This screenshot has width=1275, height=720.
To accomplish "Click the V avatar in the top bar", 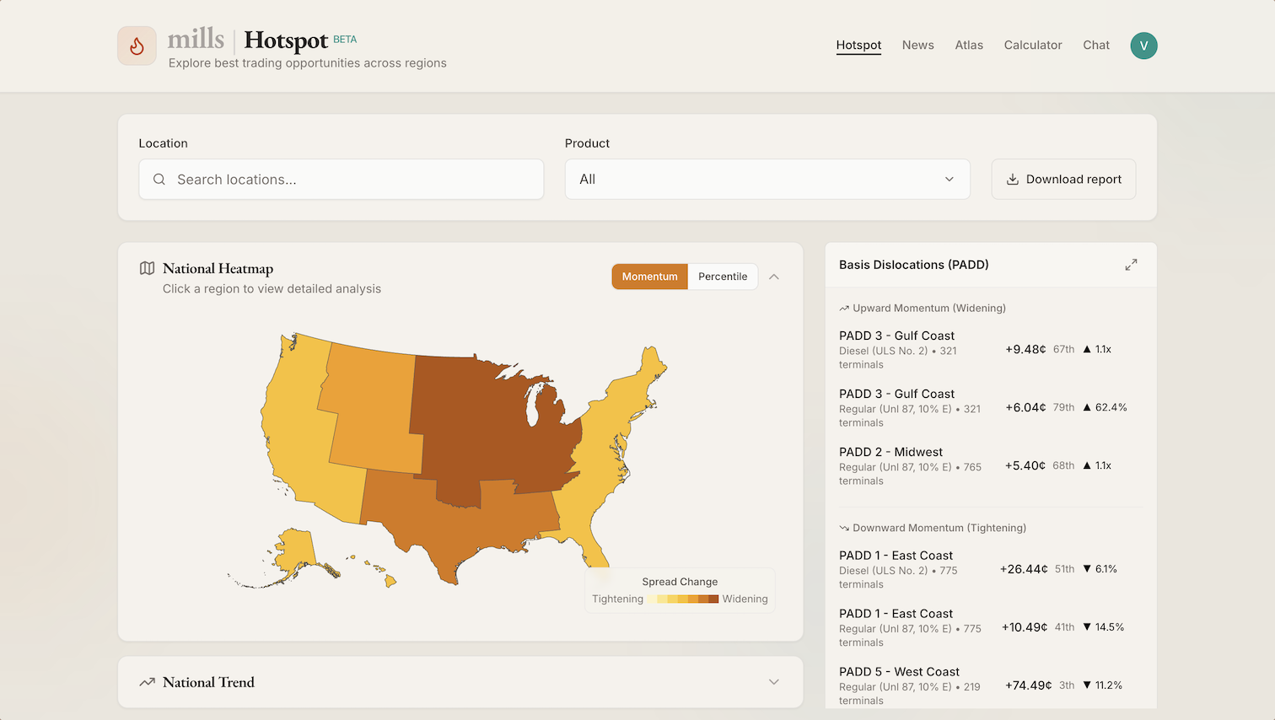I will tap(1143, 46).
